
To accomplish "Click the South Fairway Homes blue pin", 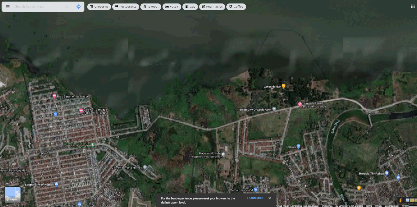I will pyautogui.click(x=57, y=184).
